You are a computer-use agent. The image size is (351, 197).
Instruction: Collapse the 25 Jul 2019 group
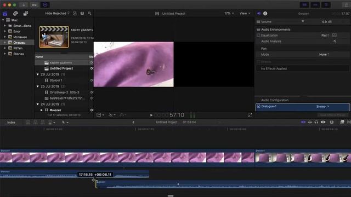38,86
